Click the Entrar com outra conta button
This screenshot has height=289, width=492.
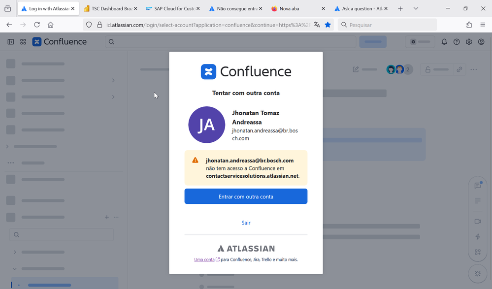(246, 196)
